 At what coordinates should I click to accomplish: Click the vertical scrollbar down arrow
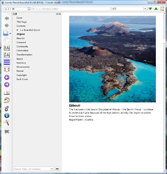pyautogui.click(x=164, y=172)
